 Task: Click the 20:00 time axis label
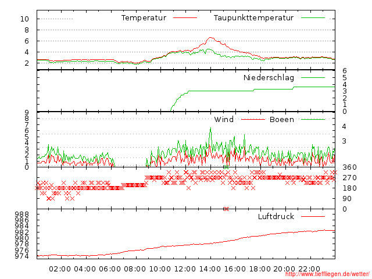284,269
